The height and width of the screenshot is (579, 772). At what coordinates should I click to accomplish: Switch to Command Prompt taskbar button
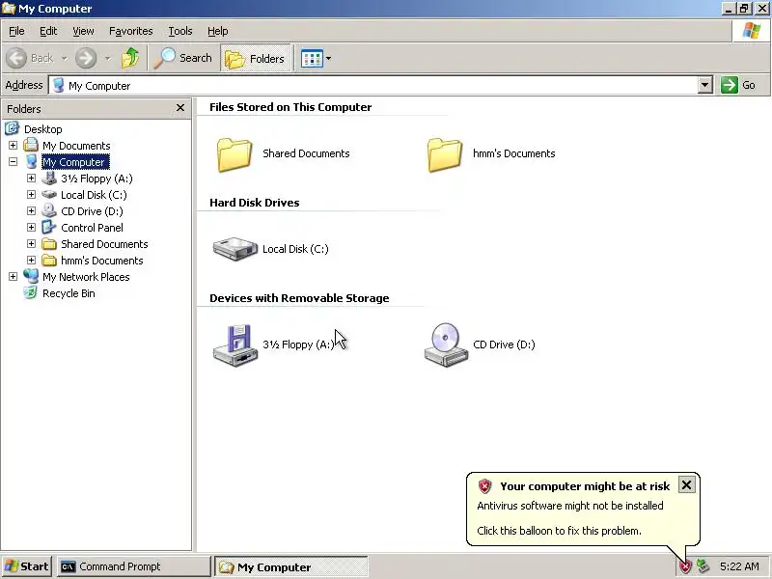click(x=133, y=566)
